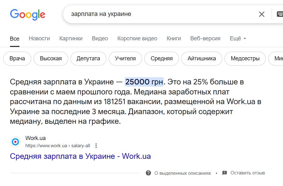Open the Средняя зарплата в Украине link
This screenshot has height=186, width=283.
point(80,156)
